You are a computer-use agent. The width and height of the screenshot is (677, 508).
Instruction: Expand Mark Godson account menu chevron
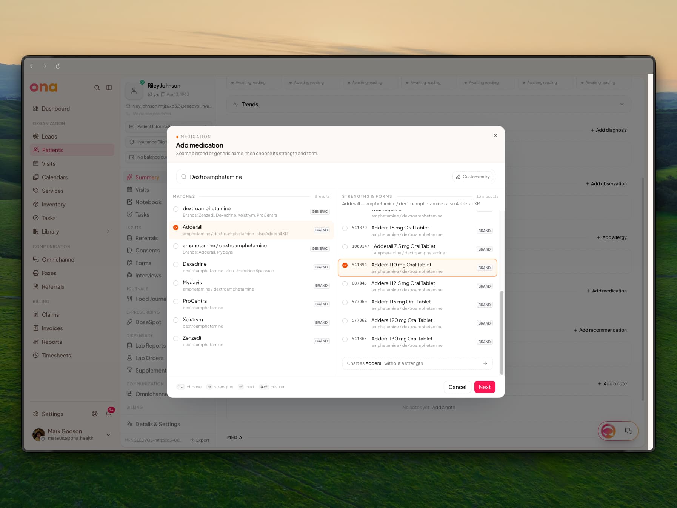click(x=108, y=435)
